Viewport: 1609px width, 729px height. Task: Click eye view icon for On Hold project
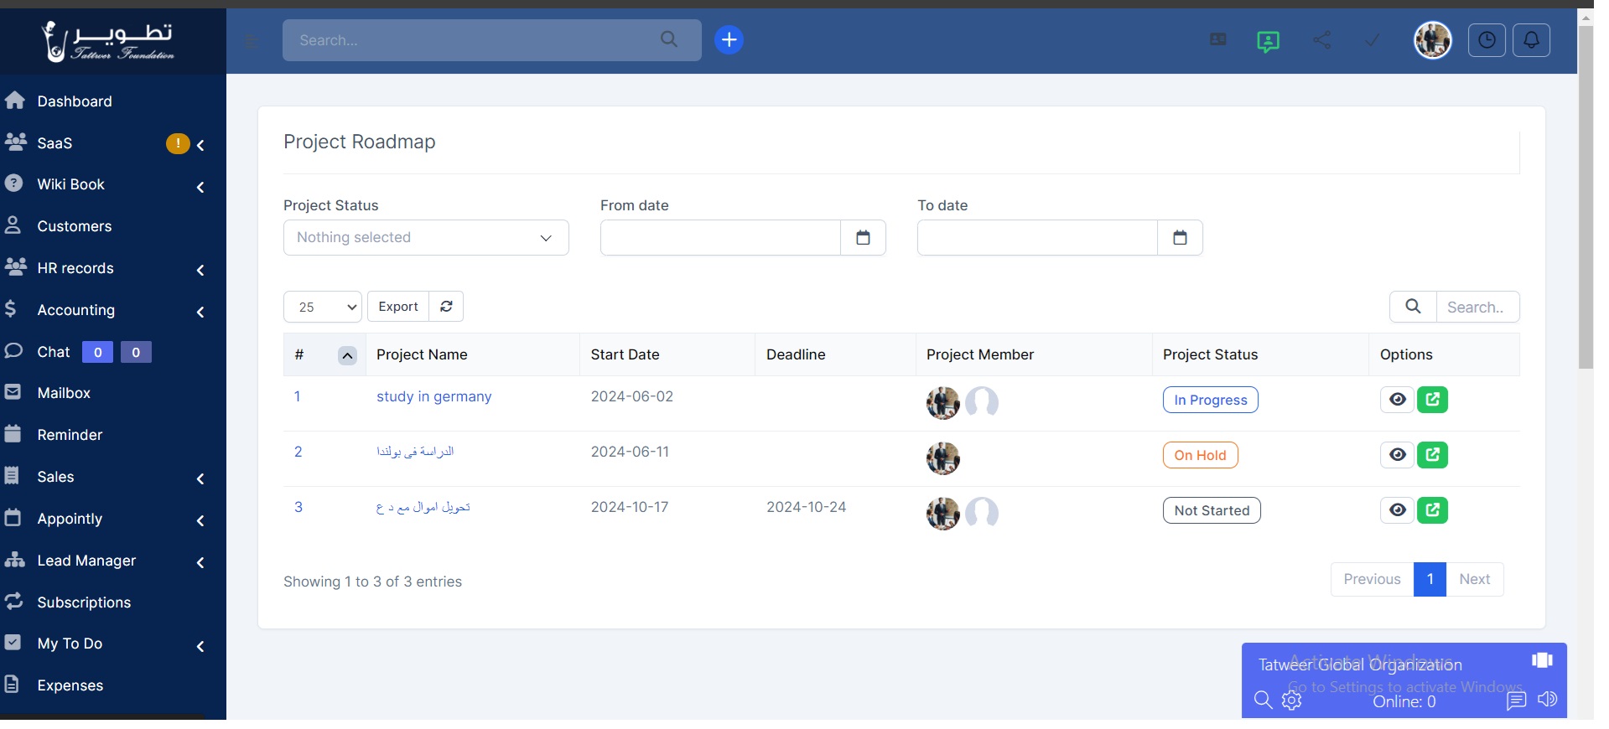point(1397,455)
